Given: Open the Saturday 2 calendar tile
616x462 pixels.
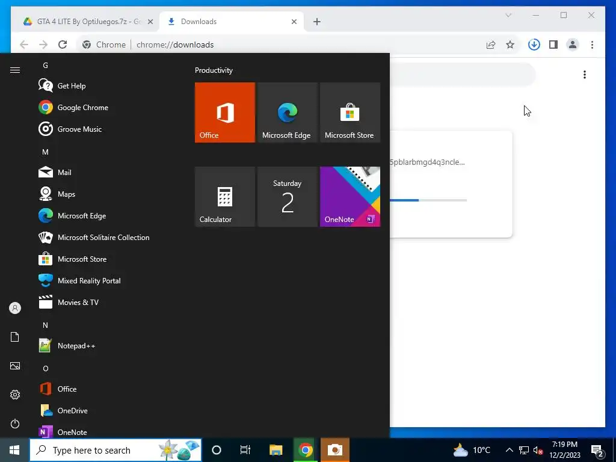Looking at the screenshot, I should (x=287, y=197).
